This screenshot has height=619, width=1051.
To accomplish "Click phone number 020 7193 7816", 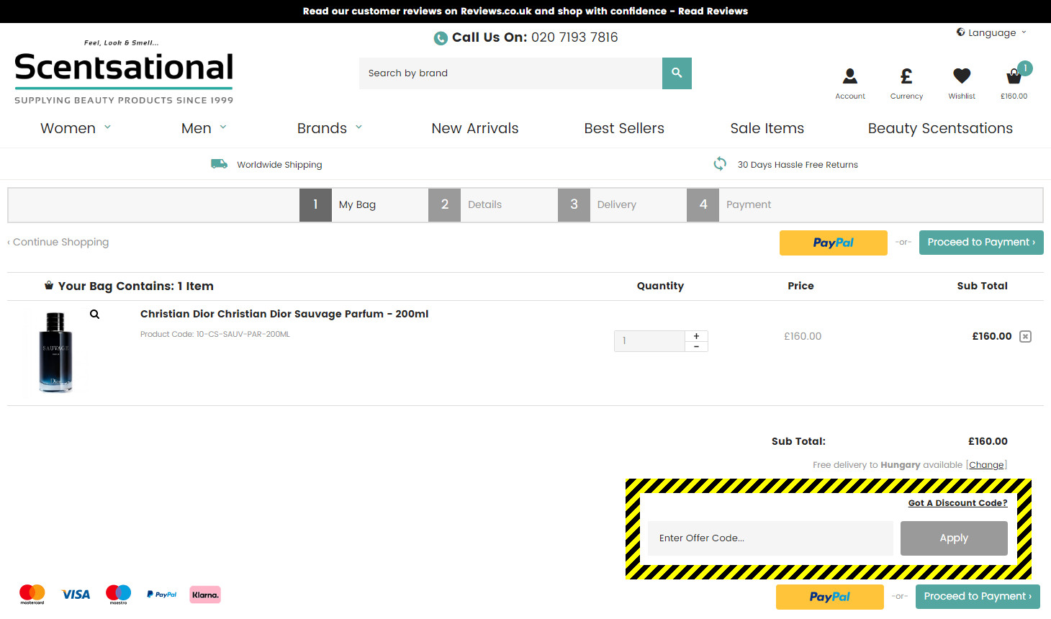I will pos(574,37).
